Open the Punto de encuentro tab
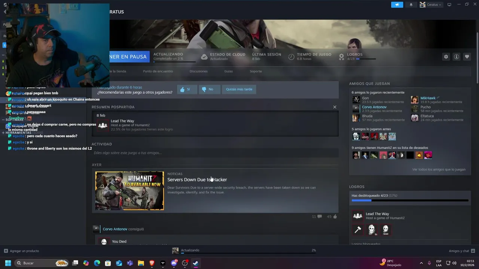 [158, 71]
